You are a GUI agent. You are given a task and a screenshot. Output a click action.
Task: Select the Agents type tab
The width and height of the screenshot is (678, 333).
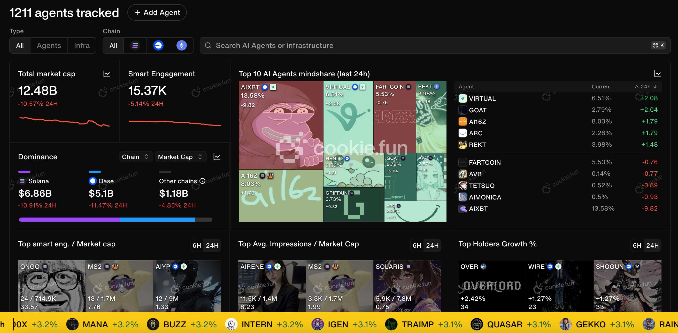click(49, 45)
